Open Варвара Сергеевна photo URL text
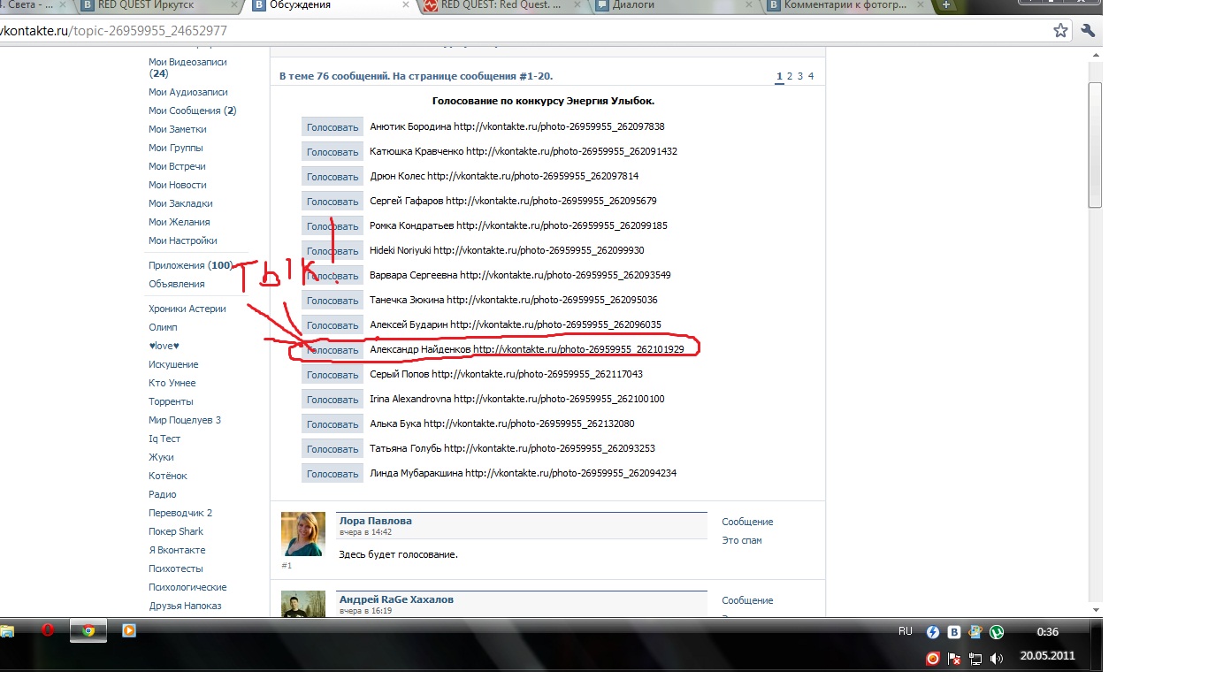The height and width of the screenshot is (679, 1208). [565, 275]
